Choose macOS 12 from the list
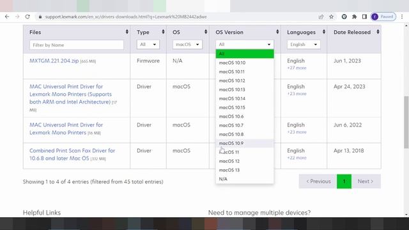The image size is (409, 230). [245, 161]
